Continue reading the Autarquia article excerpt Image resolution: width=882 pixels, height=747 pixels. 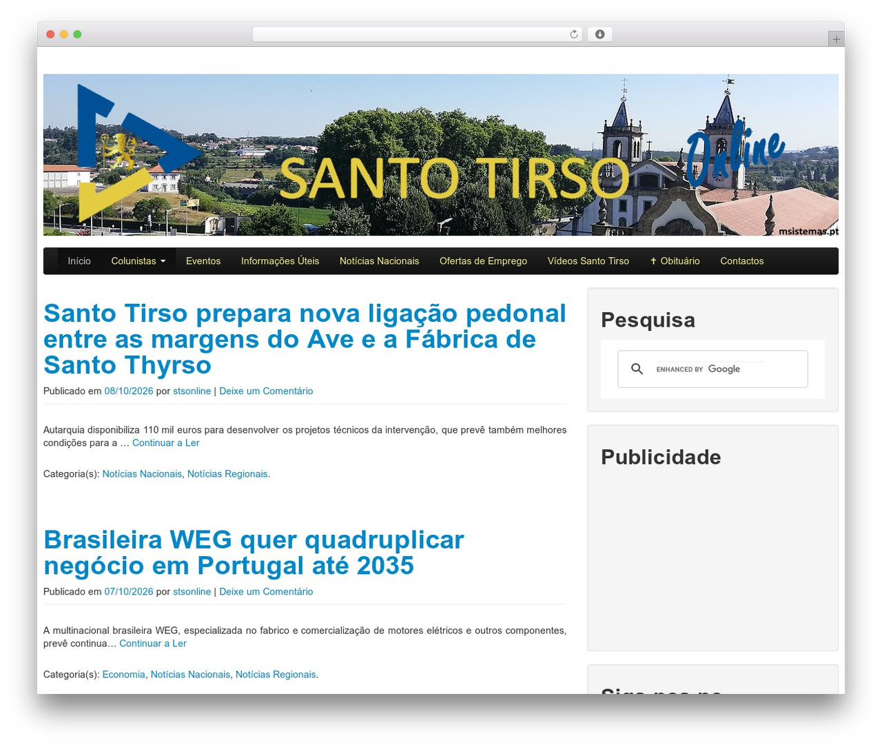pos(166,443)
